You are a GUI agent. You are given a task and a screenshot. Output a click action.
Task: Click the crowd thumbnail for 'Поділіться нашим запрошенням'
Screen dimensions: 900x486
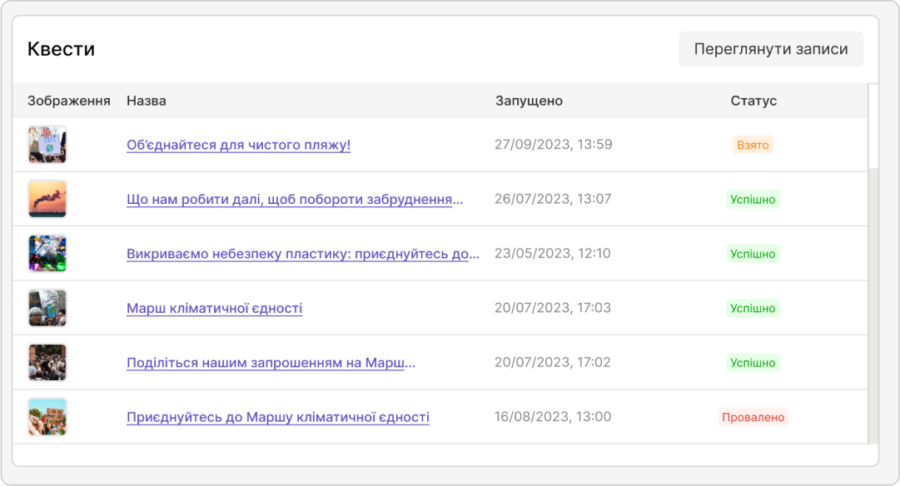(47, 363)
